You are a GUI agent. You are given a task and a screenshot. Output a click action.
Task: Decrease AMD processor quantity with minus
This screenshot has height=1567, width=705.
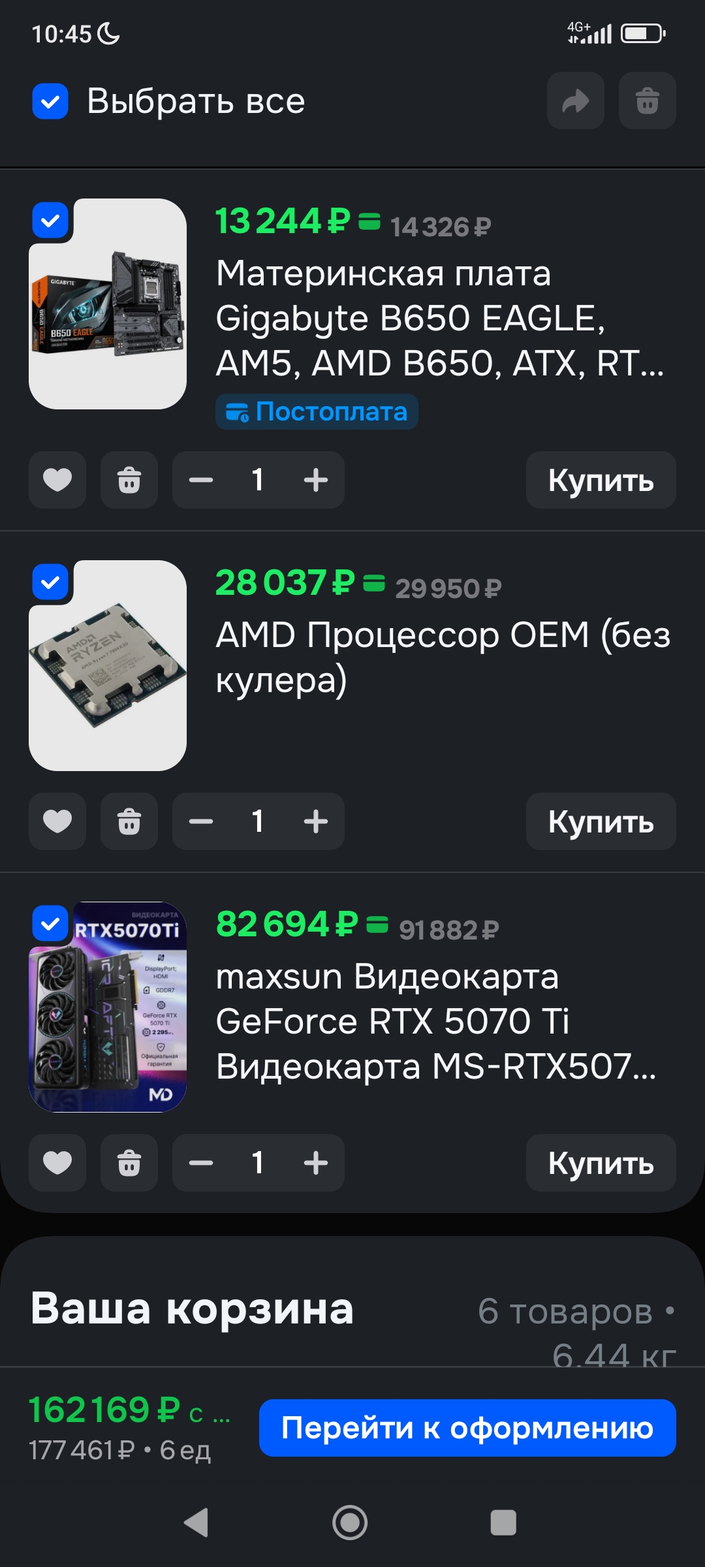(x=201, y=821)
